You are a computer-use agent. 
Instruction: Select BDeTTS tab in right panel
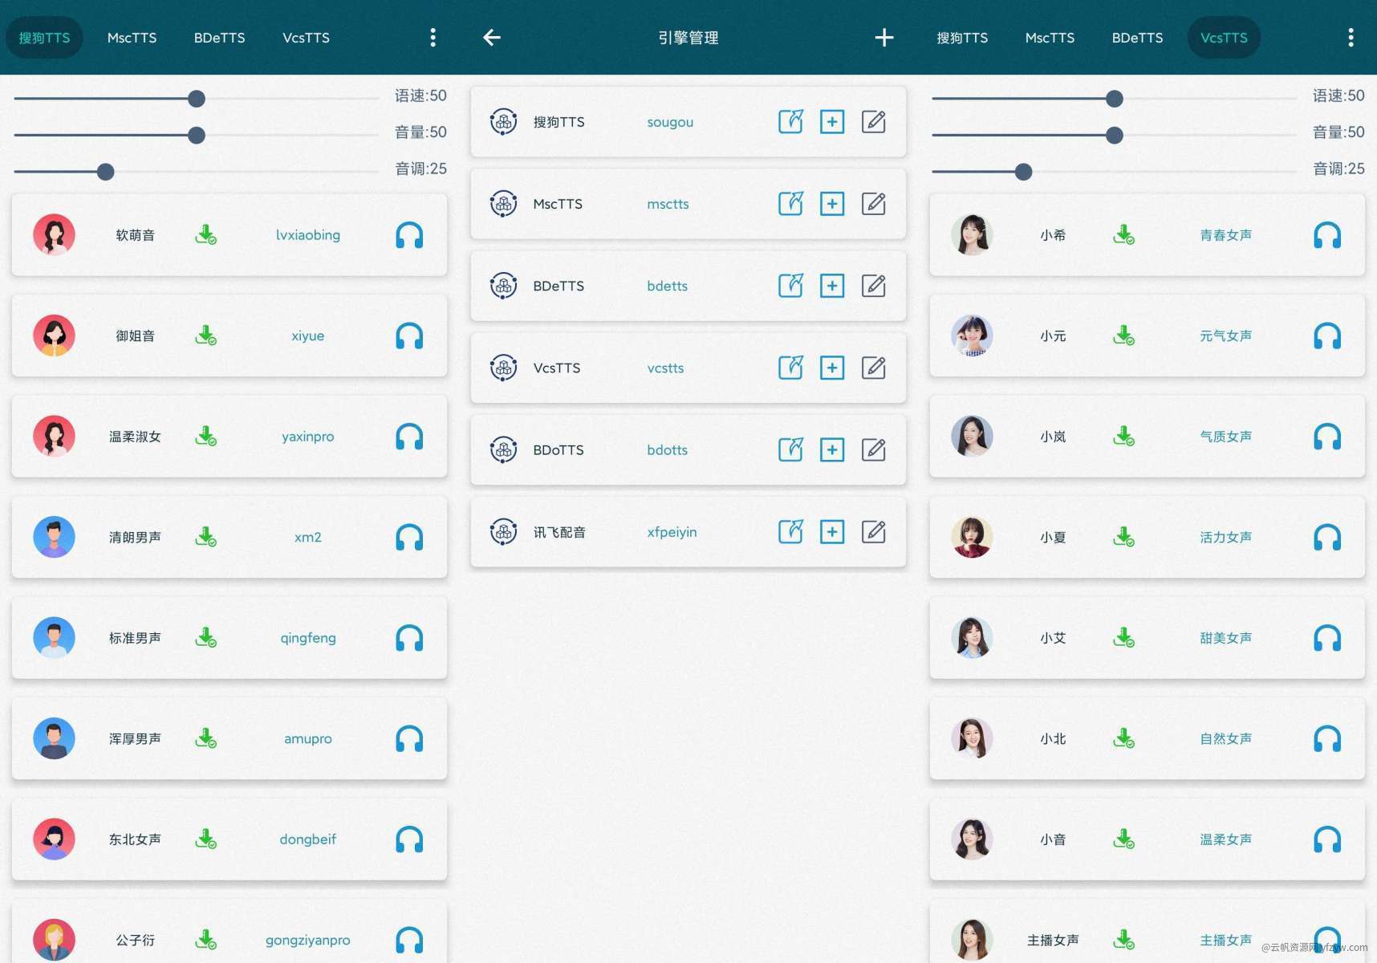click(x=1137, y=38)
